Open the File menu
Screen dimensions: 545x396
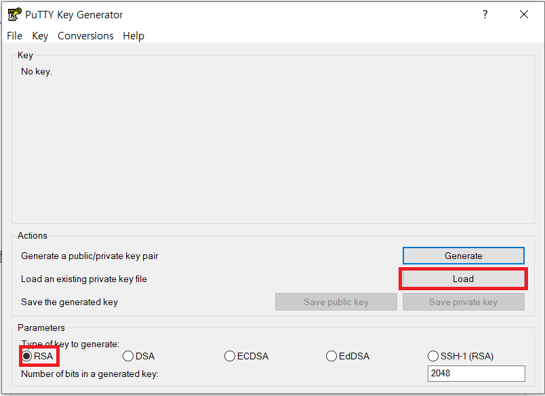(x=15, y=36)
